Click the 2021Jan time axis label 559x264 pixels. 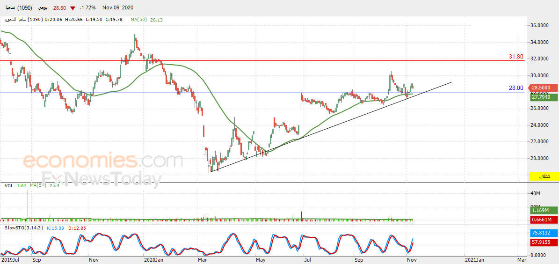(474, 260)
